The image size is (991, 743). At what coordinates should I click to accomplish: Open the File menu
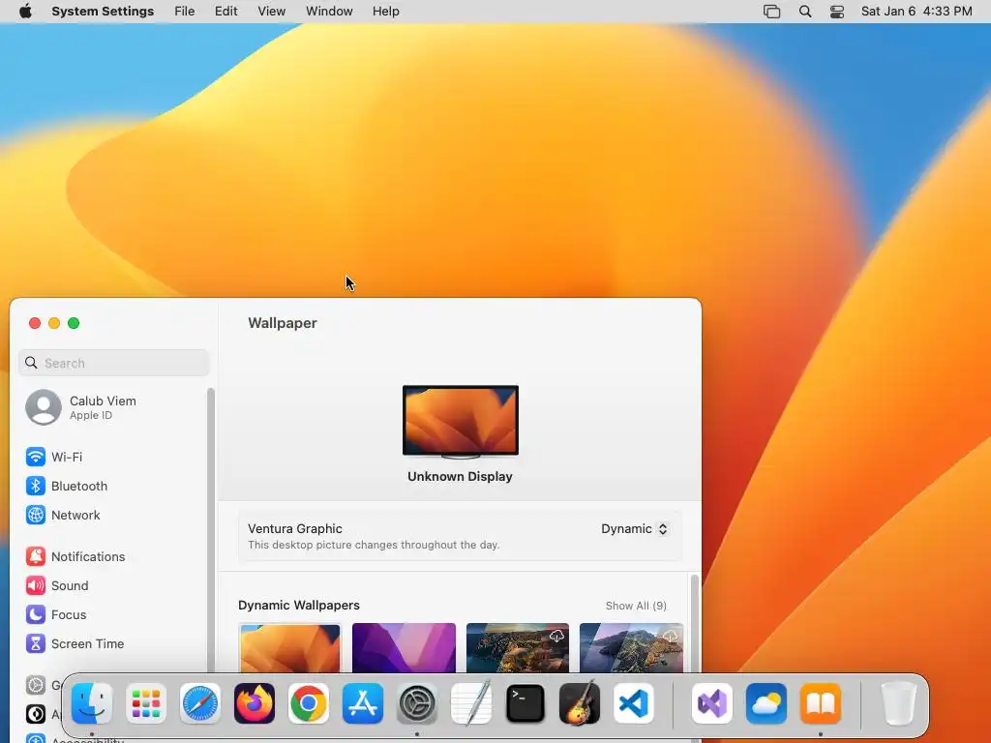pyautogui.click(x=185, y=12)
